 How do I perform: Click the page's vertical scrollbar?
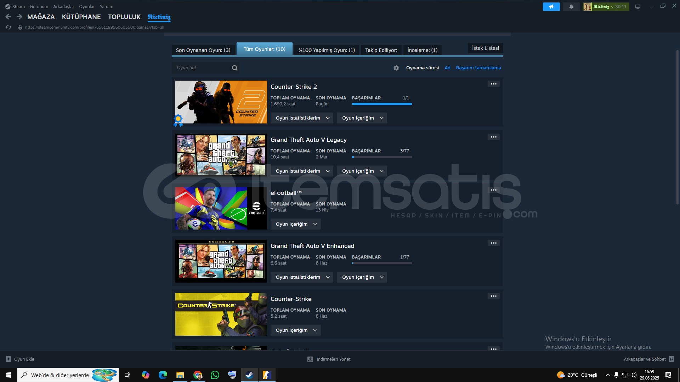[x=677, y=127]
